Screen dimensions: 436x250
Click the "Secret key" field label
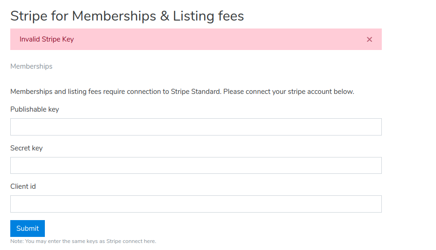pyautogui.click(x=26, y=148)
